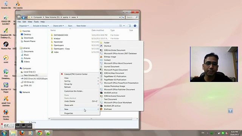Open Firefox from the taskbar
Viewport: 242px width, 136px height.
point(22,133)
